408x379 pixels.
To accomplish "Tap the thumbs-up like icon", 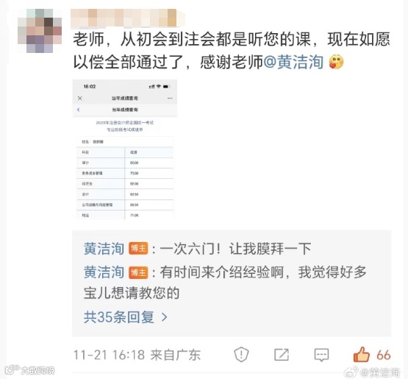I will (x=362, y=355).
